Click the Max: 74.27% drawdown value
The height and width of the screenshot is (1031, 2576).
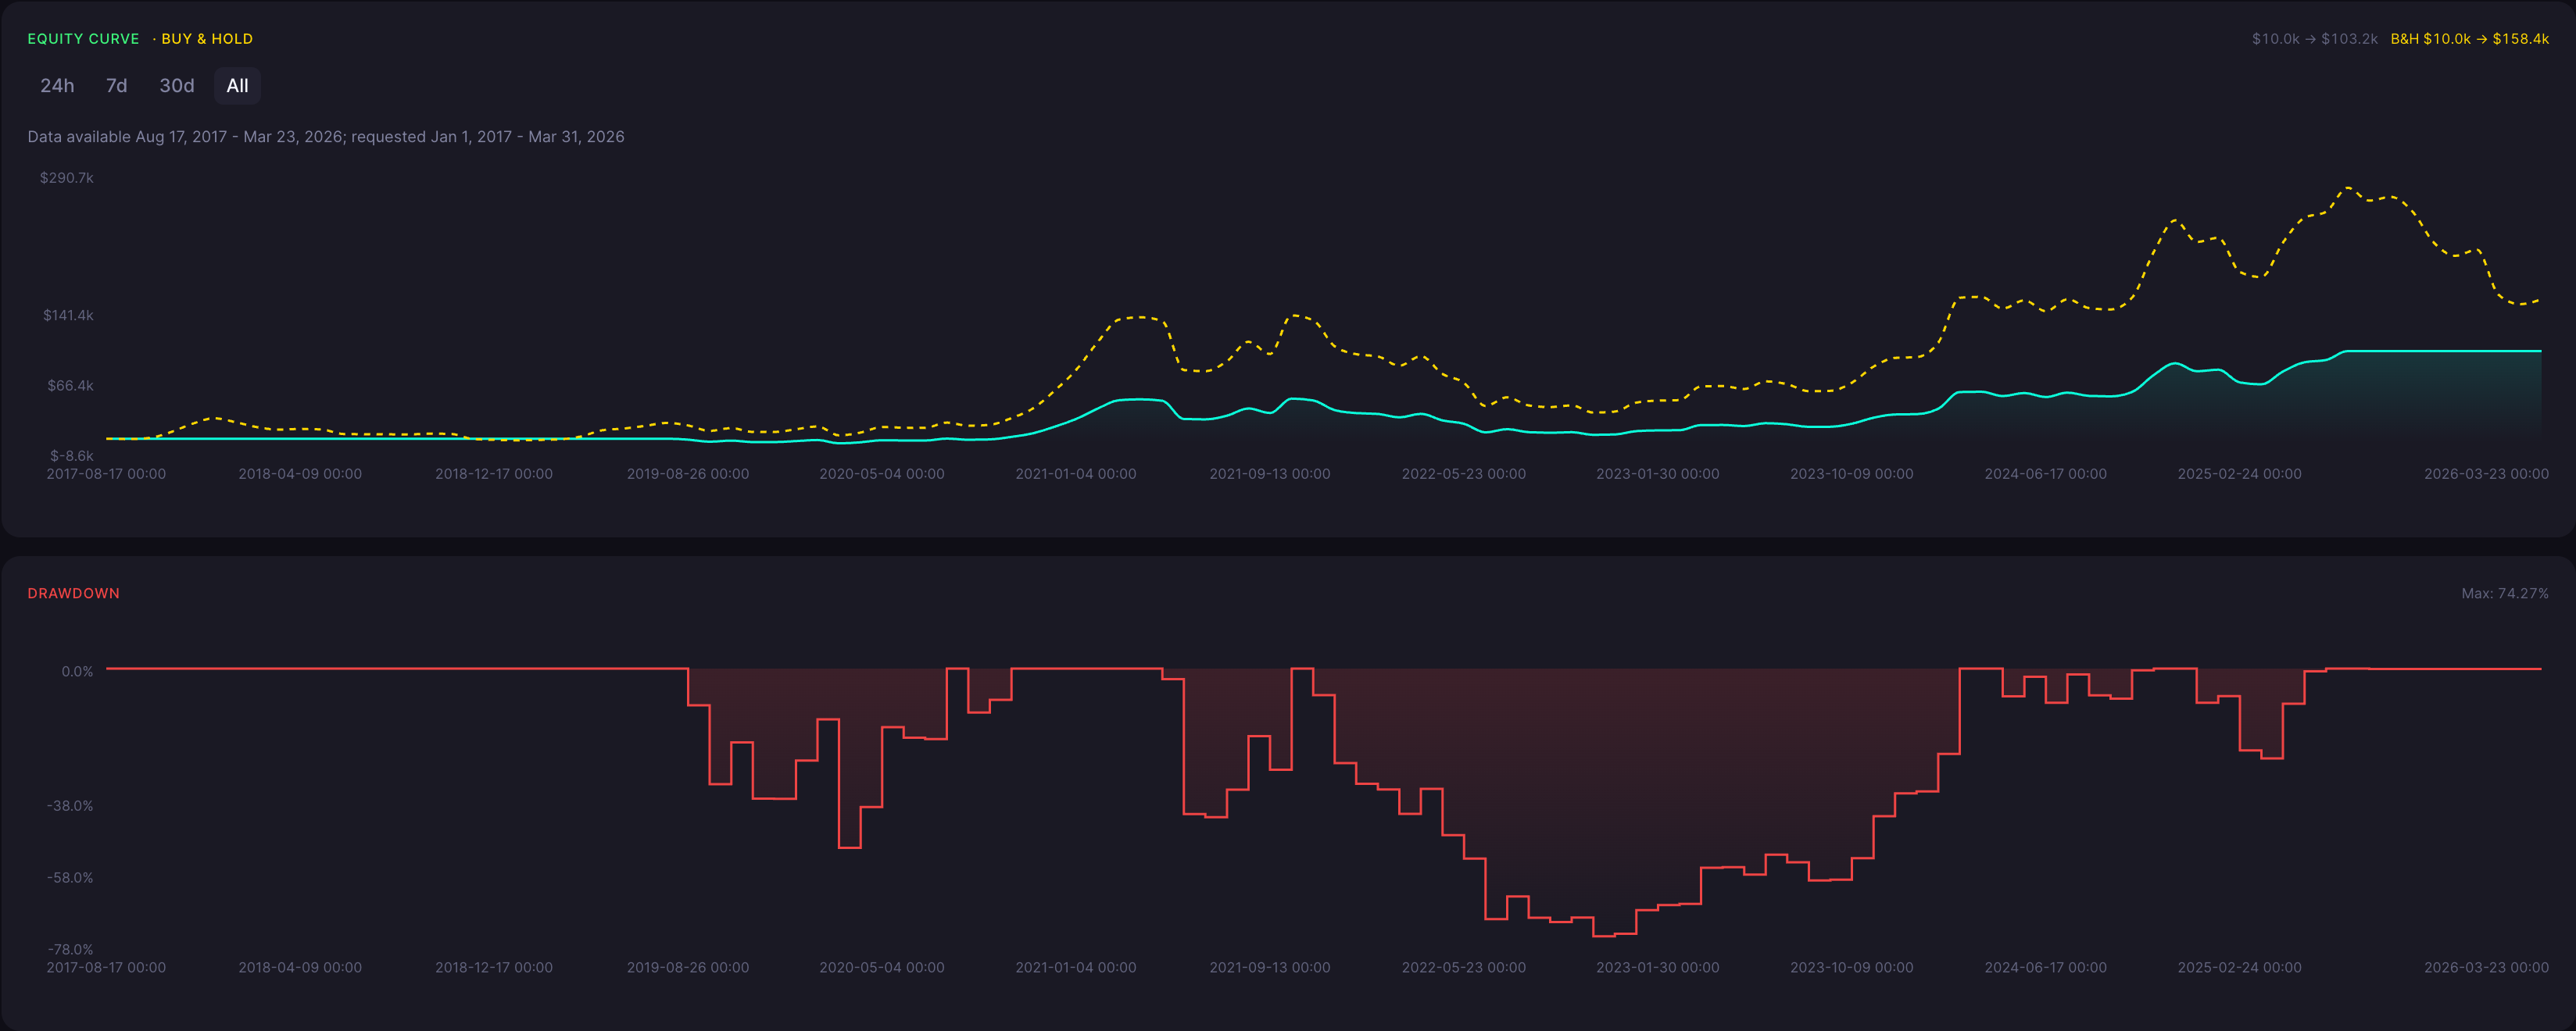(2504, 594)
